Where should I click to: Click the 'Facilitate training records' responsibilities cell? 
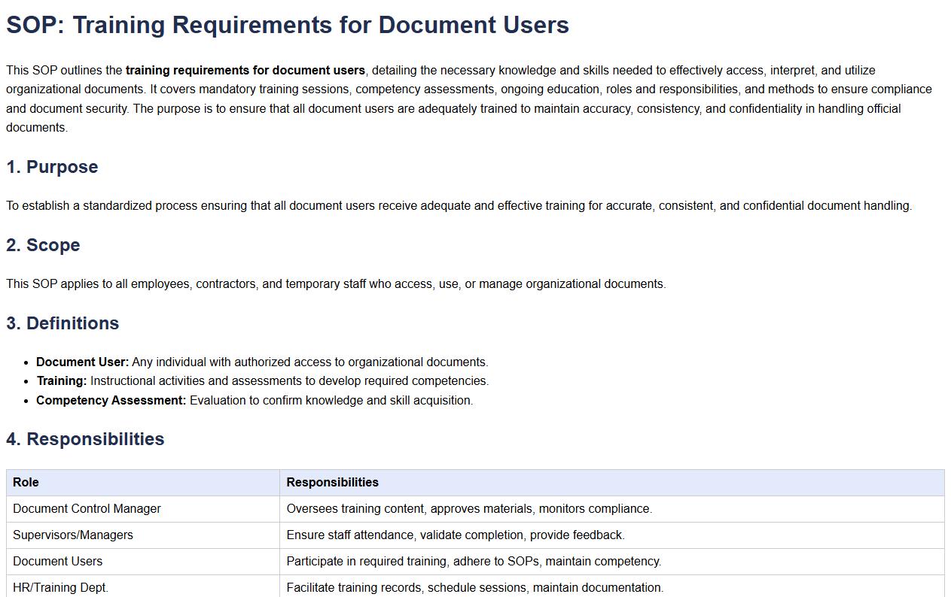pyautogui.click(x=474, y=587)
